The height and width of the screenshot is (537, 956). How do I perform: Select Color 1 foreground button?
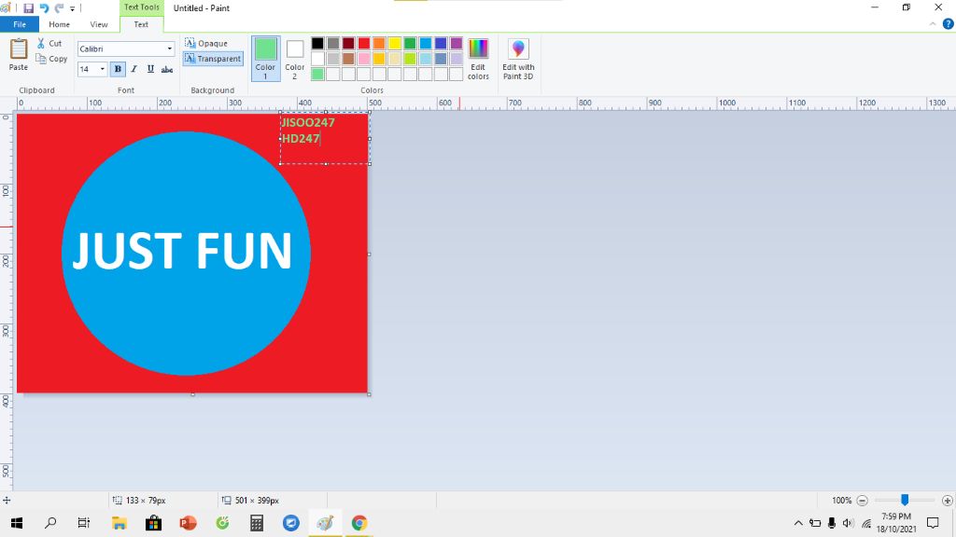pyautogui.click(x=265, y=59)
